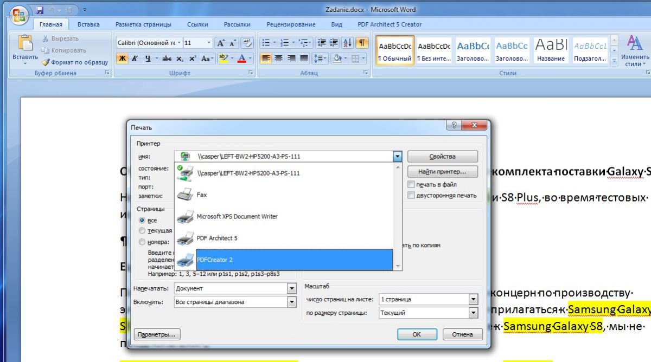Open Вставка ribbon tab
651x362 pixels.
tap(88, 24)
